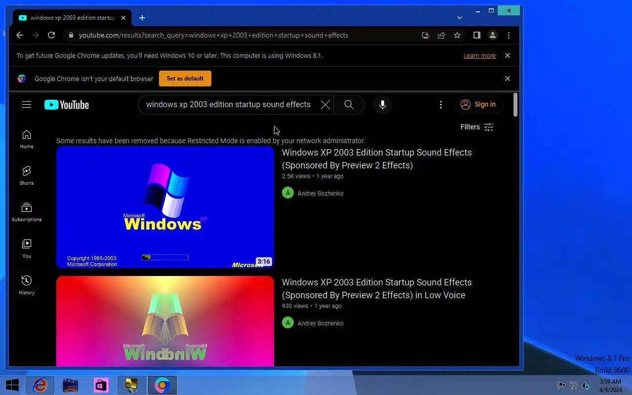The image size is (632, 395).
Task: Open the Filters for search results
Action: [477, 127]
